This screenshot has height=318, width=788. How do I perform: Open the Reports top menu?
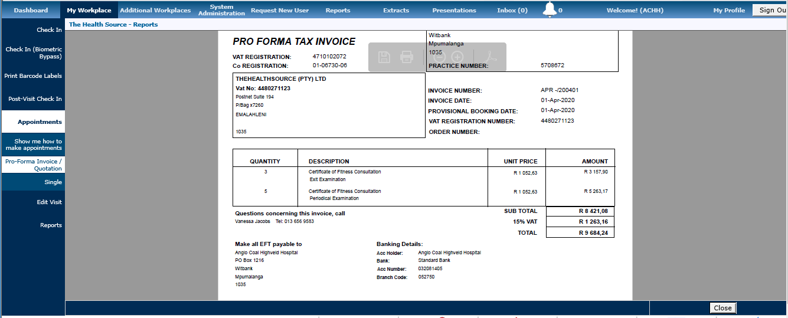point(338,10)
